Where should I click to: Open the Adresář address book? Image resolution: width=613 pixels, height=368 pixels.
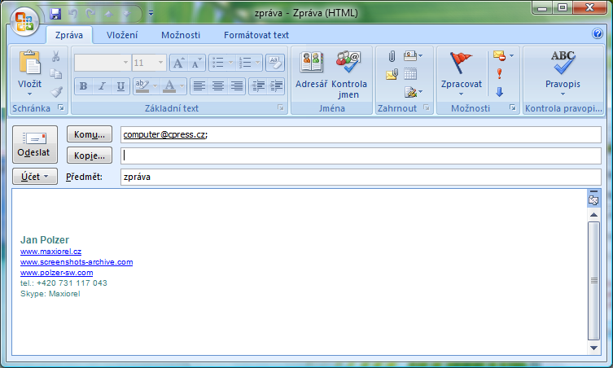tap(311, 70)
